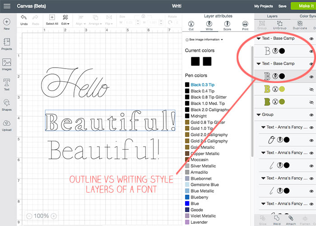Open My Projects
The height and width of the screenshot is (226, 316).
263,6
